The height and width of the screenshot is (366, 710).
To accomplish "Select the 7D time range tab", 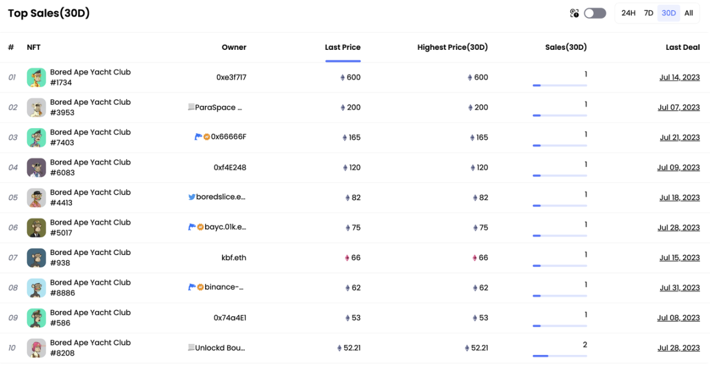I will (x=648, y=13).
